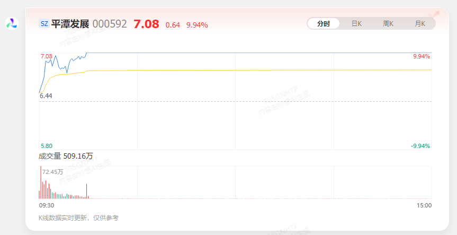457x235 pixels.
Task: Click the 09:30 start time label
Action: pos(47,205)
